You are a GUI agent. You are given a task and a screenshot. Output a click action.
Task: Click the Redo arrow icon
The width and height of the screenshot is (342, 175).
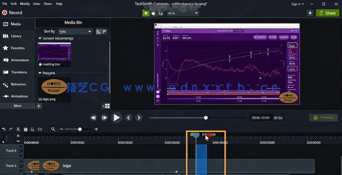(11, 130)
